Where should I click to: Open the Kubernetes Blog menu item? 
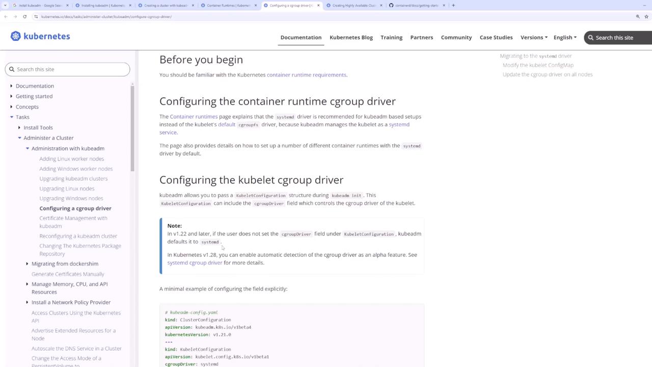pos(351,37)
